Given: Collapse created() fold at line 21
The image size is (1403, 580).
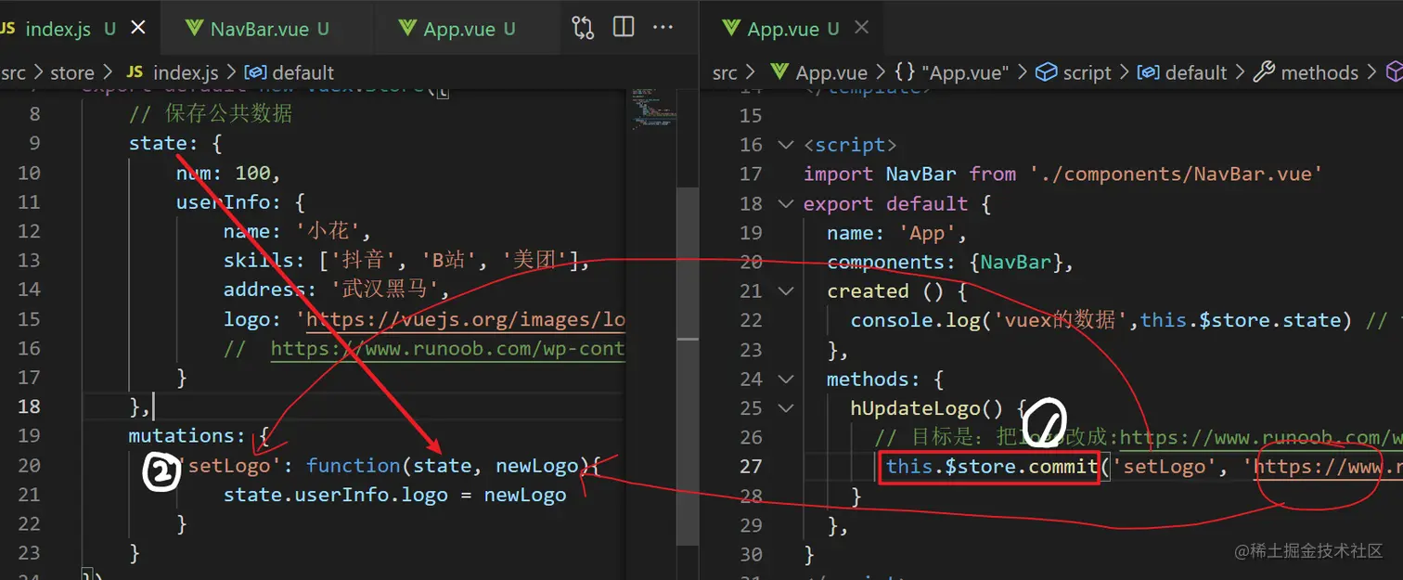Looking at the screenshot, I should [x=786, y=290].
